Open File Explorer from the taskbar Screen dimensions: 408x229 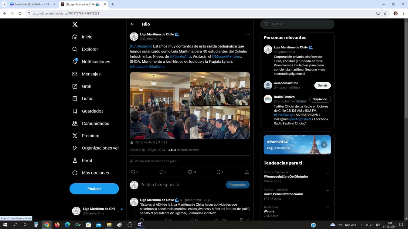click(109, 225)
